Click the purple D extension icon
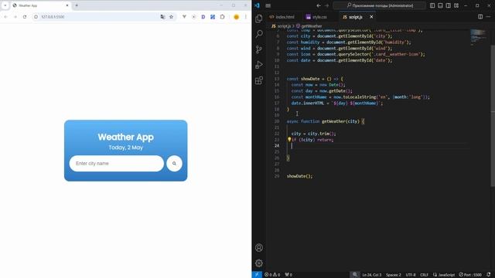Viewport: 495px width, 278px height. point(203,17)
